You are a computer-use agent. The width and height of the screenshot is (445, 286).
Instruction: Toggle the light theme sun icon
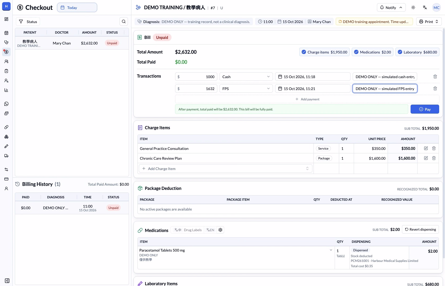click(413, 7)
